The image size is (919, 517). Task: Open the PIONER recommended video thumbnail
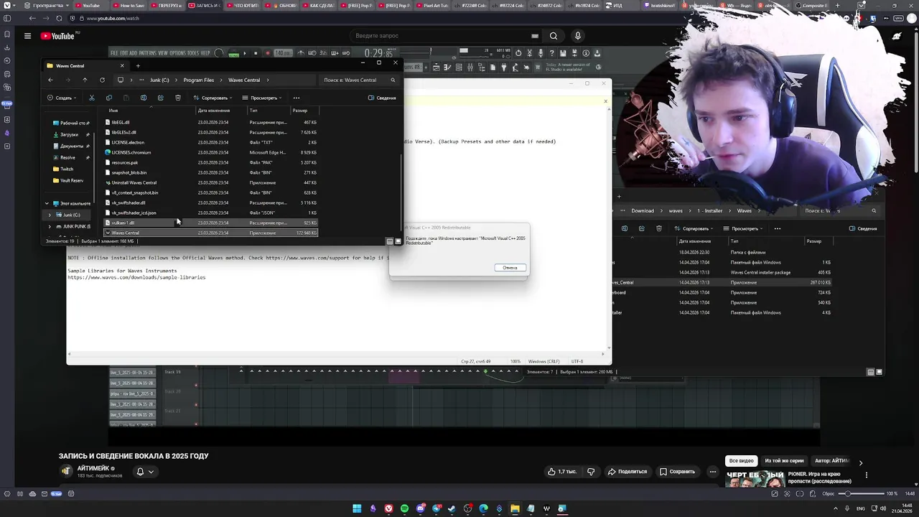coord(755,479)
